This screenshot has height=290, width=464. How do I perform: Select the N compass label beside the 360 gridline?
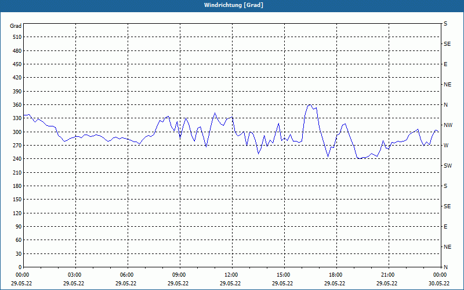coord(445,105)
